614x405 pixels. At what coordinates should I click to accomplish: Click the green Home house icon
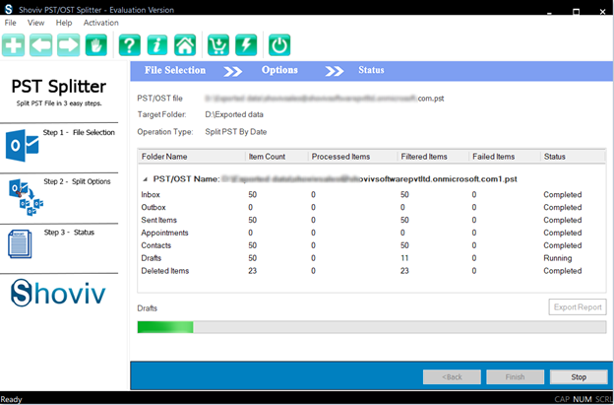coord(185,45)
